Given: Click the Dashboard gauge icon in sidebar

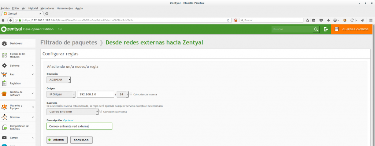Looking at the screenshot, I should point(4,44).
